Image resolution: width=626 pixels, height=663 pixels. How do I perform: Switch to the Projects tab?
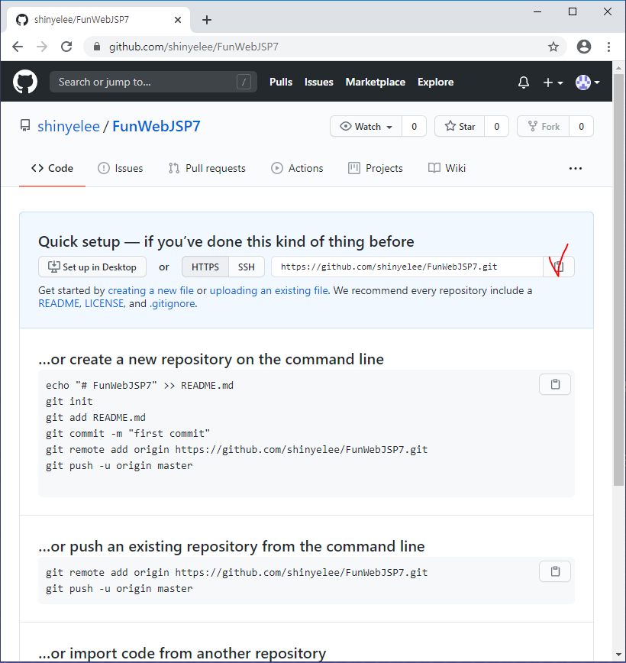pyautogui.click(x=376, y=168)
